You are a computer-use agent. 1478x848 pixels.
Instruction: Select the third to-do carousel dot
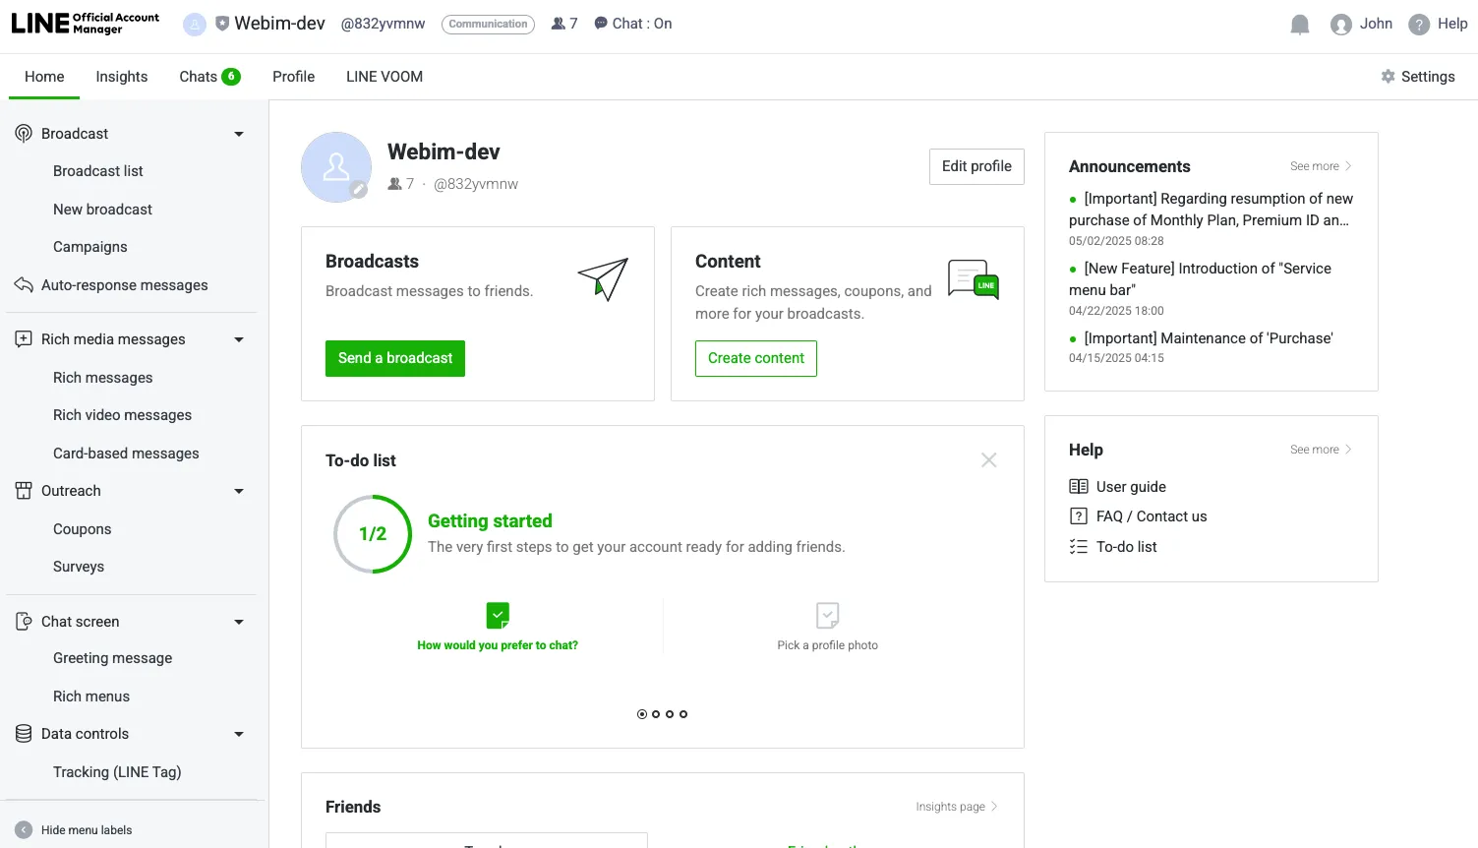pyautogui.click(x=670, y=714)
